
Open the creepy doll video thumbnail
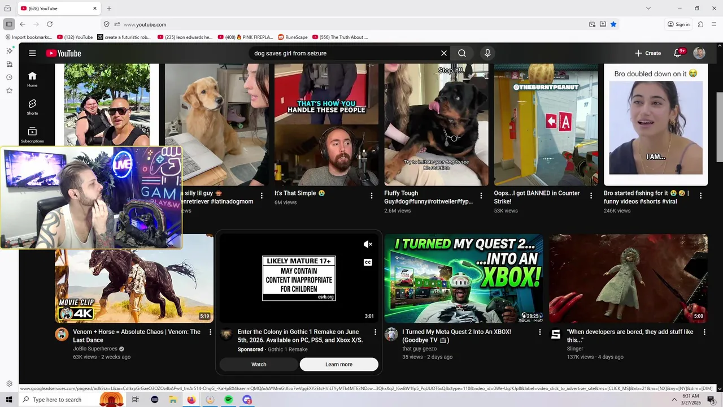tap(628, 278)
